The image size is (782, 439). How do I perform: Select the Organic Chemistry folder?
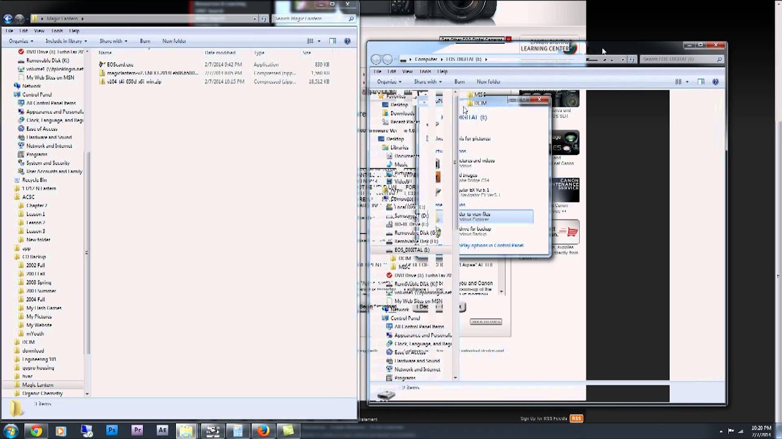pyautogui.click(x=42, y=393)
